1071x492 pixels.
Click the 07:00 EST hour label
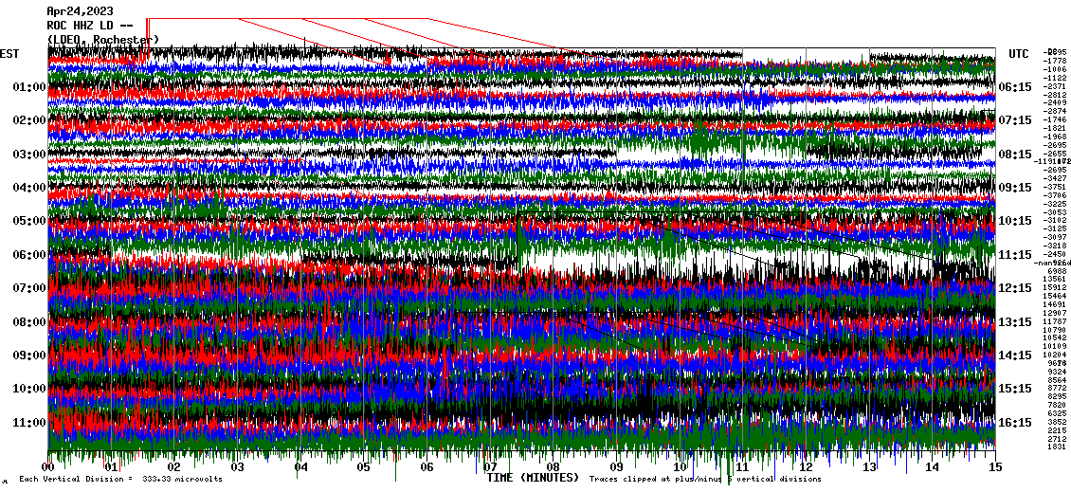[x=29, y=288]
